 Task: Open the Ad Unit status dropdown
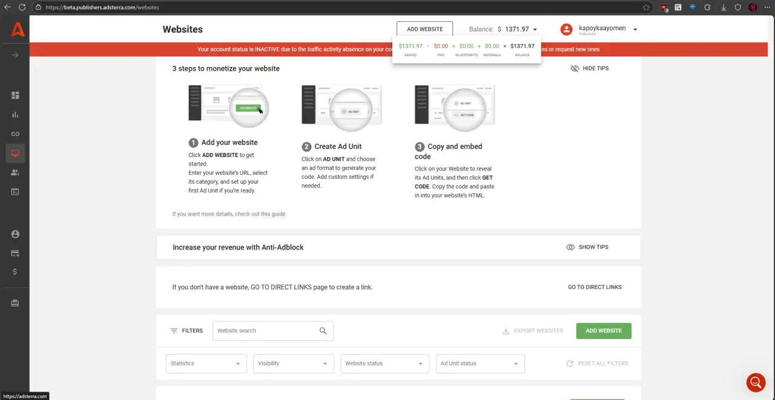(480, 363)
